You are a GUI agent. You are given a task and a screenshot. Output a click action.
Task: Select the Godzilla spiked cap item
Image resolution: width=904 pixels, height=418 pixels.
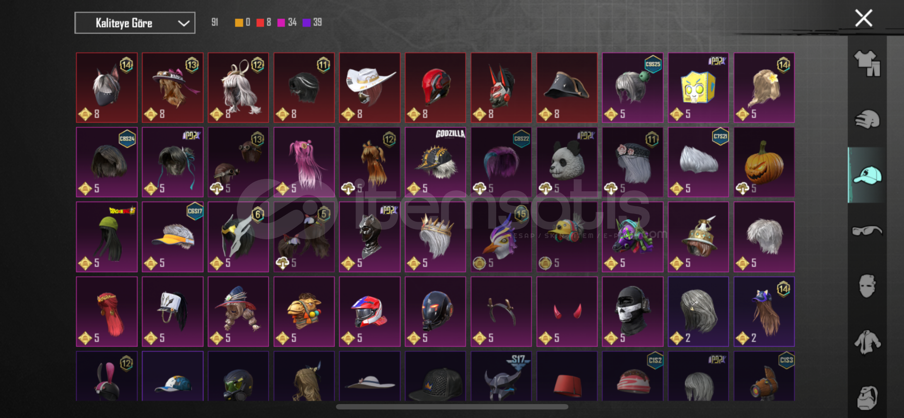point(435,162)
